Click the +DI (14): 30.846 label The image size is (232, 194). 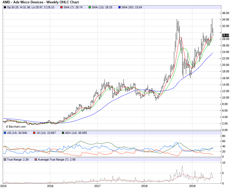coord(17,133)
